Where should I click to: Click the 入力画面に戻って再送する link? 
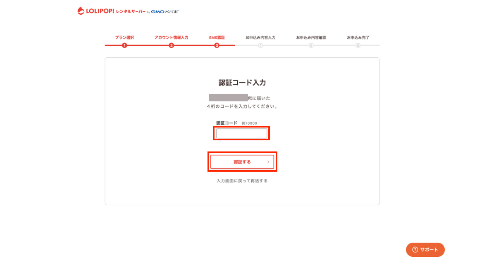click(x=242, y=181)
